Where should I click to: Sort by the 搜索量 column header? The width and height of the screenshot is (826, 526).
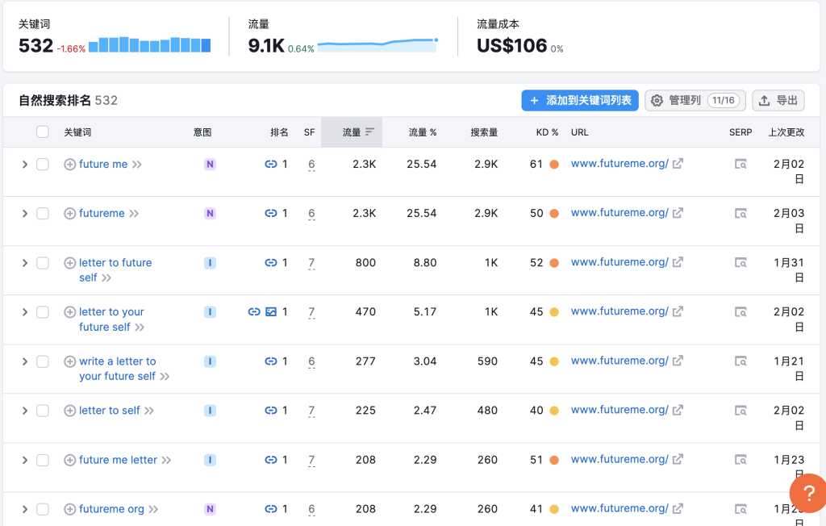(484, 132)
